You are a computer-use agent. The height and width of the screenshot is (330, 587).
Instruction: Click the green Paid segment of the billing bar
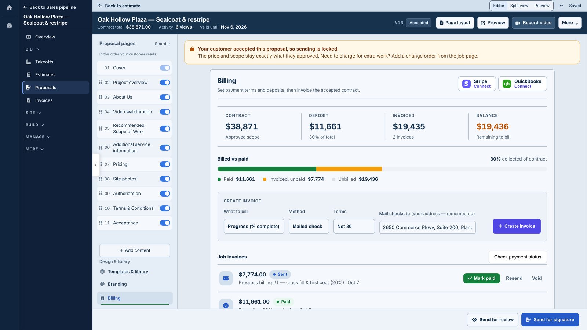267,169
